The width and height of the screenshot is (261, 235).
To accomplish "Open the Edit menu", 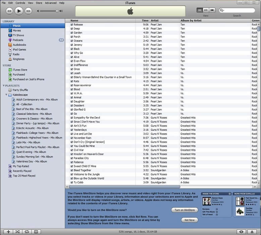I will 10,3.
